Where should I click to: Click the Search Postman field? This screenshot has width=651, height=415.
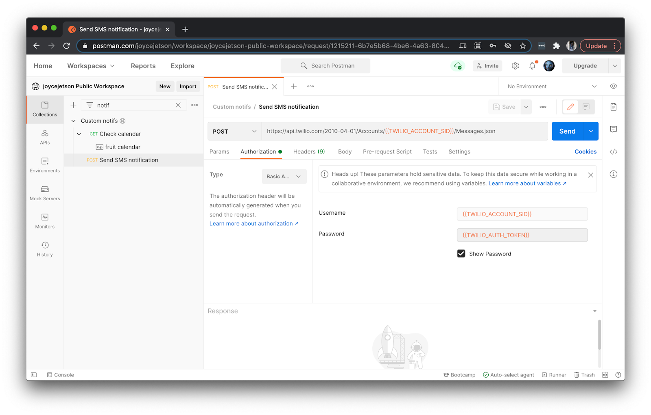[x=325, y=66]
